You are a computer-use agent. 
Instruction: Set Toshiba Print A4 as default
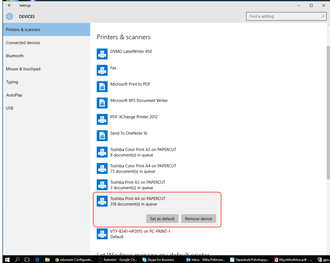coord(162,219)
